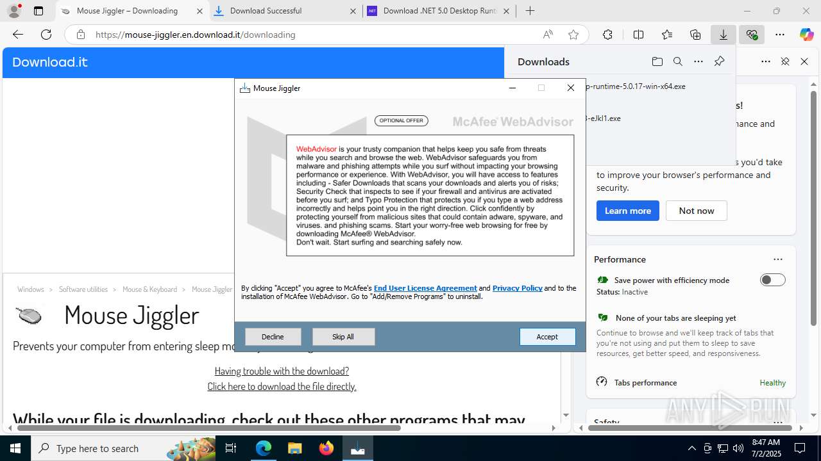
Task: Click the page vertical scrollbar down arrow
Action: tap(566, 416)
